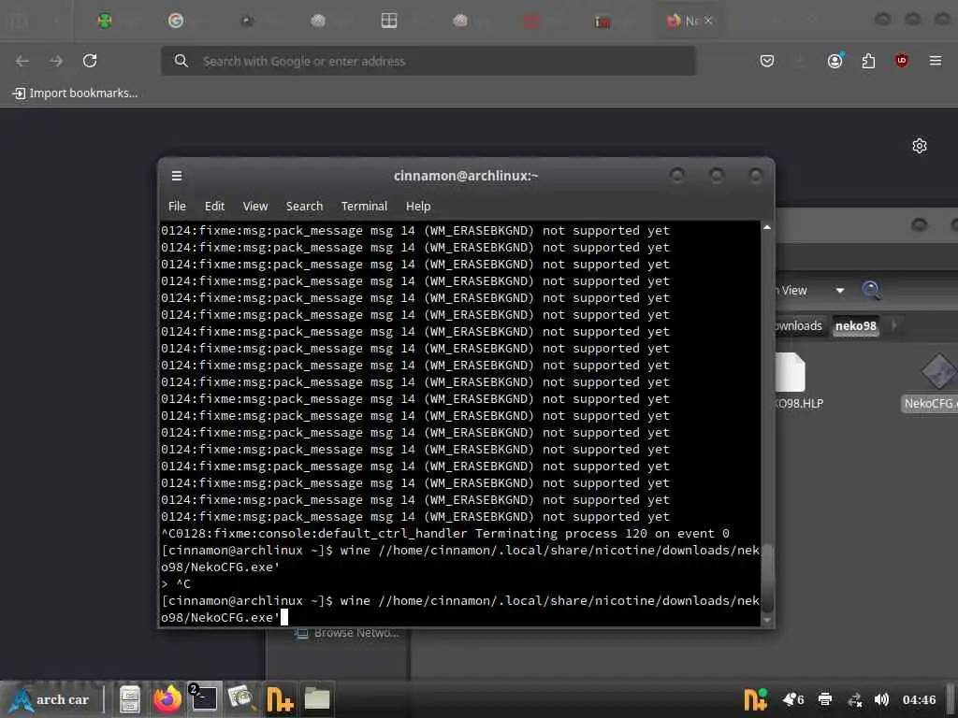Click the Firefox forward arrow button
Screen dimensions: 958x718
click(55, 61)
